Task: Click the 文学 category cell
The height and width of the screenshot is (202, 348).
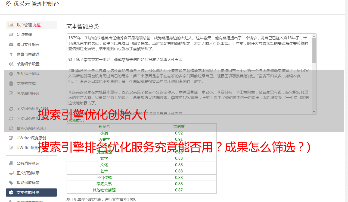Action: [x=104, y=158]
